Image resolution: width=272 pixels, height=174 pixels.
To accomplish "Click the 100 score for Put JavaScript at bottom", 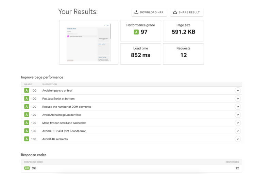I will [34, 99].
